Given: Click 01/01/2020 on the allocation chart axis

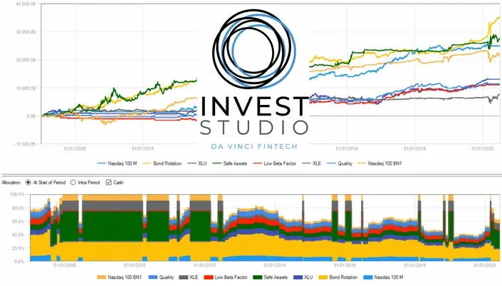Looking at the screenshot, I should tap(484, 265).
